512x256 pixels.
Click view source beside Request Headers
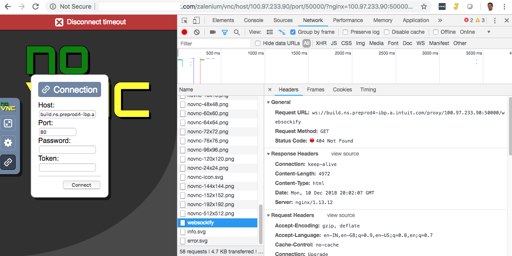[341, 215]
